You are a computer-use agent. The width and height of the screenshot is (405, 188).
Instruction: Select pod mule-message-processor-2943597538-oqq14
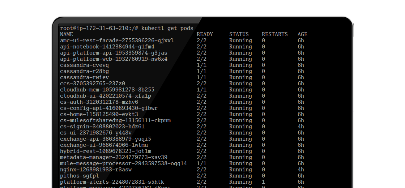click(x=123, y=163)
